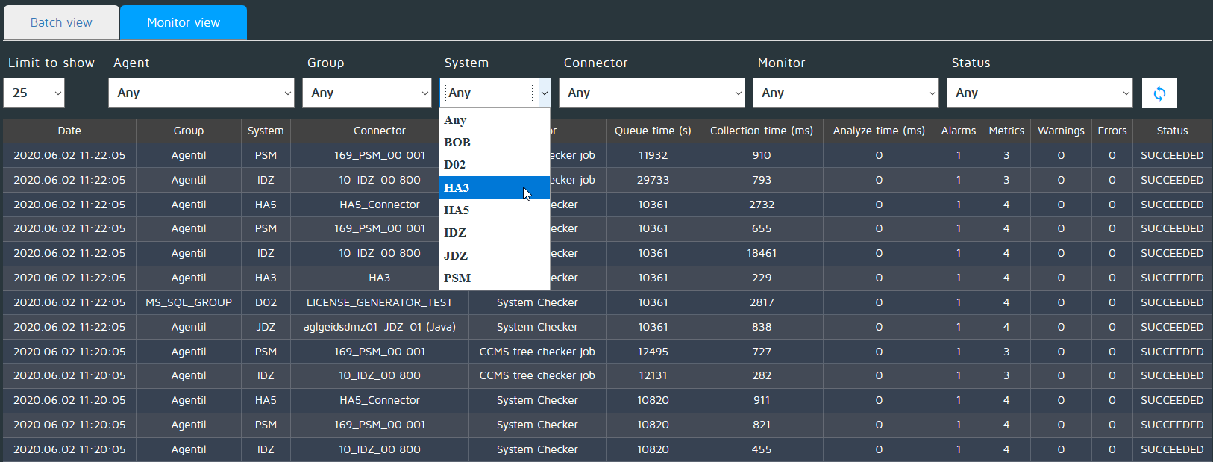Click the refresh icon button

point(1159,93)
